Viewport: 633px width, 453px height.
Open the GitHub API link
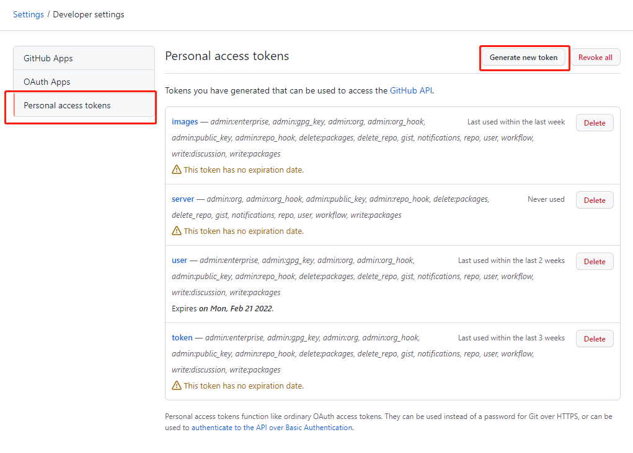click(410, 90)
